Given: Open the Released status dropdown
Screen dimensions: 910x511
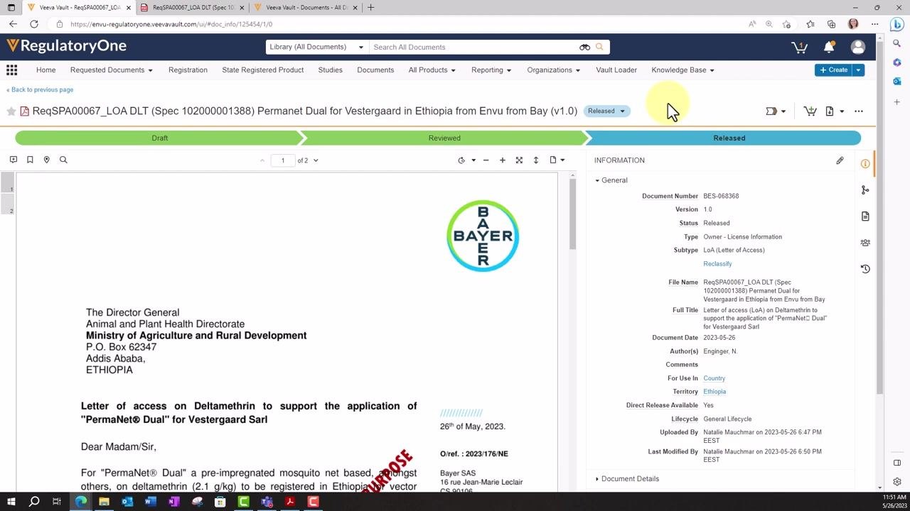Looking at the screenshot, I should click(606, 111).
